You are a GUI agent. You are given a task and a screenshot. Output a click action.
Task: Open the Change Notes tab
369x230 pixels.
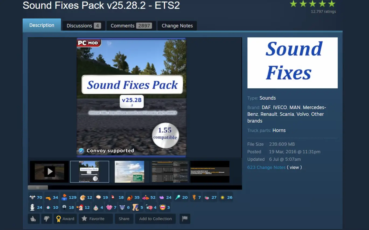pyautogui.click(x=177, y=26)
